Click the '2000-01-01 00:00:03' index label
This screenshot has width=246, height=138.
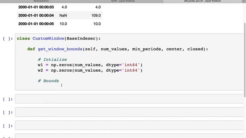(36, 7)
